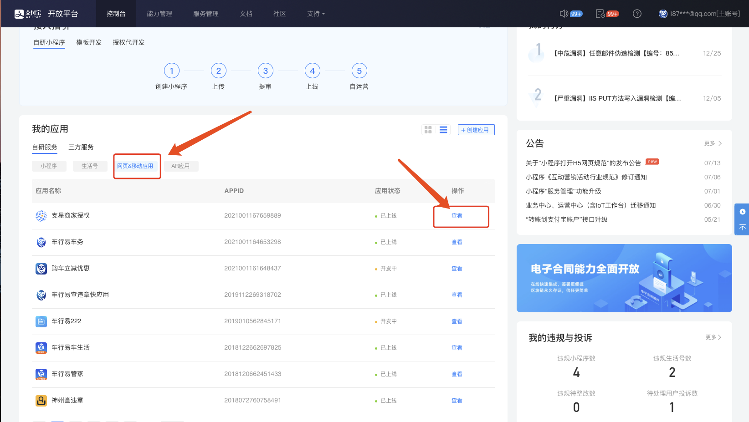
Task: Click step 2 上传 circle
Action: click(219, 71)
